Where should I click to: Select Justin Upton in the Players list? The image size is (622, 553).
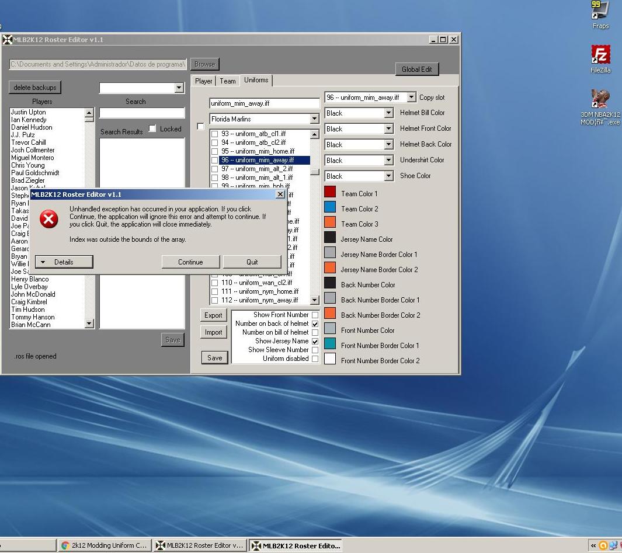tap(28, 112)
